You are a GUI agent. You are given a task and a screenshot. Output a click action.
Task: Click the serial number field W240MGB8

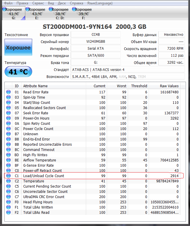point(96,42)
